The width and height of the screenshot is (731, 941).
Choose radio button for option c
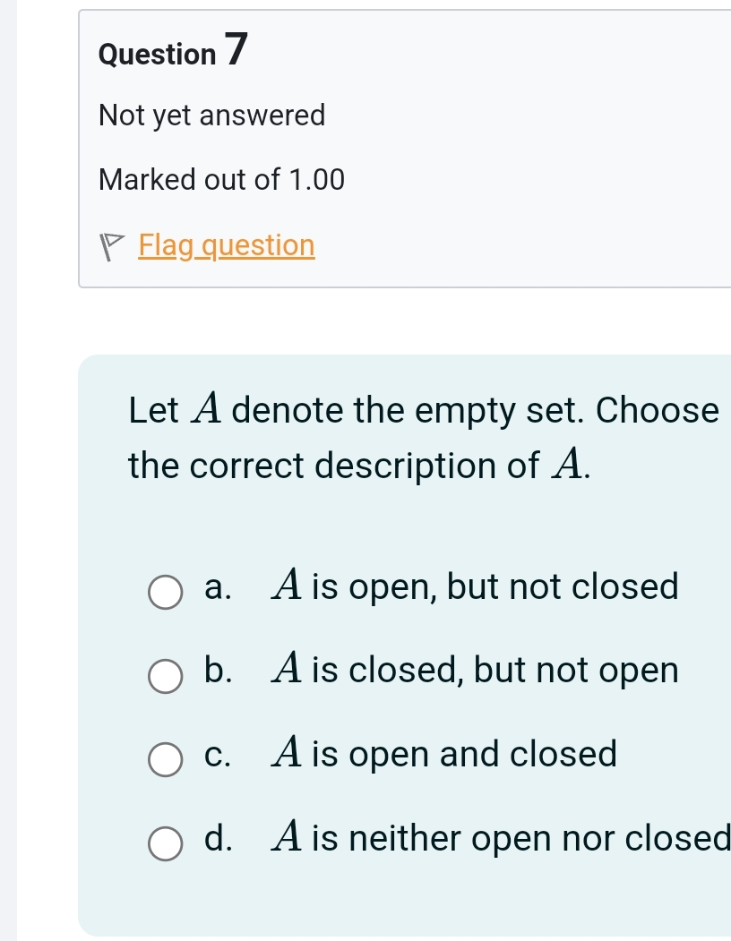(x=165, y=760)
